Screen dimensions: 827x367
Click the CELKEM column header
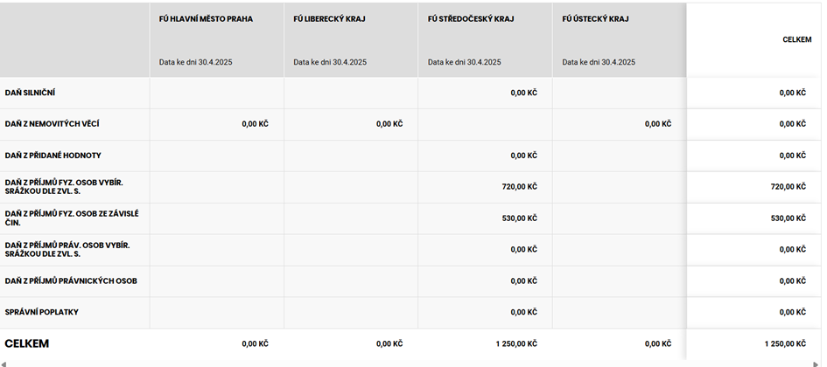tap(797, 40)
